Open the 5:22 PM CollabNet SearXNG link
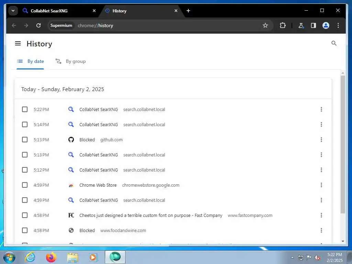The image size is (352, 264). pos(99,109)
